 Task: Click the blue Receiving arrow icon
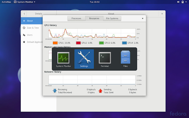(55, 91)
